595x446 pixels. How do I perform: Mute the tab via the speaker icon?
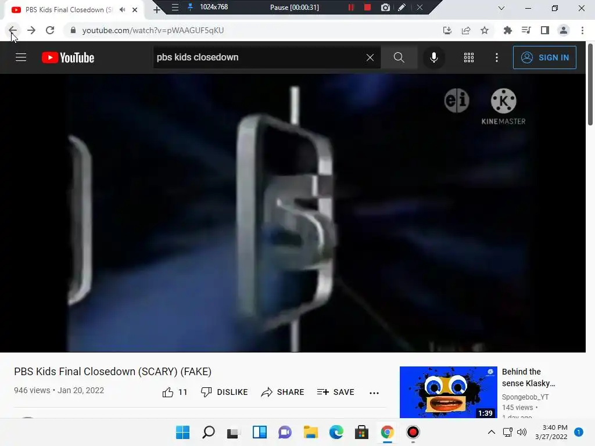(x=122, y=10)
